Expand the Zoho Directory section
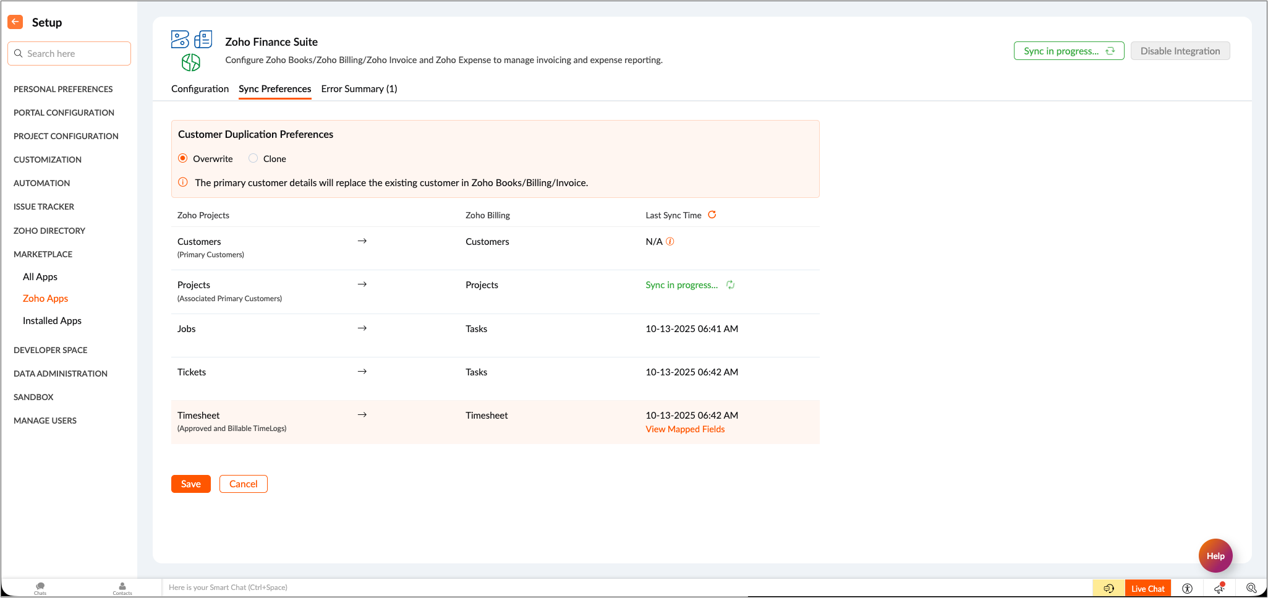Screen dimensions: 1268x598 (x=49, y=231)
